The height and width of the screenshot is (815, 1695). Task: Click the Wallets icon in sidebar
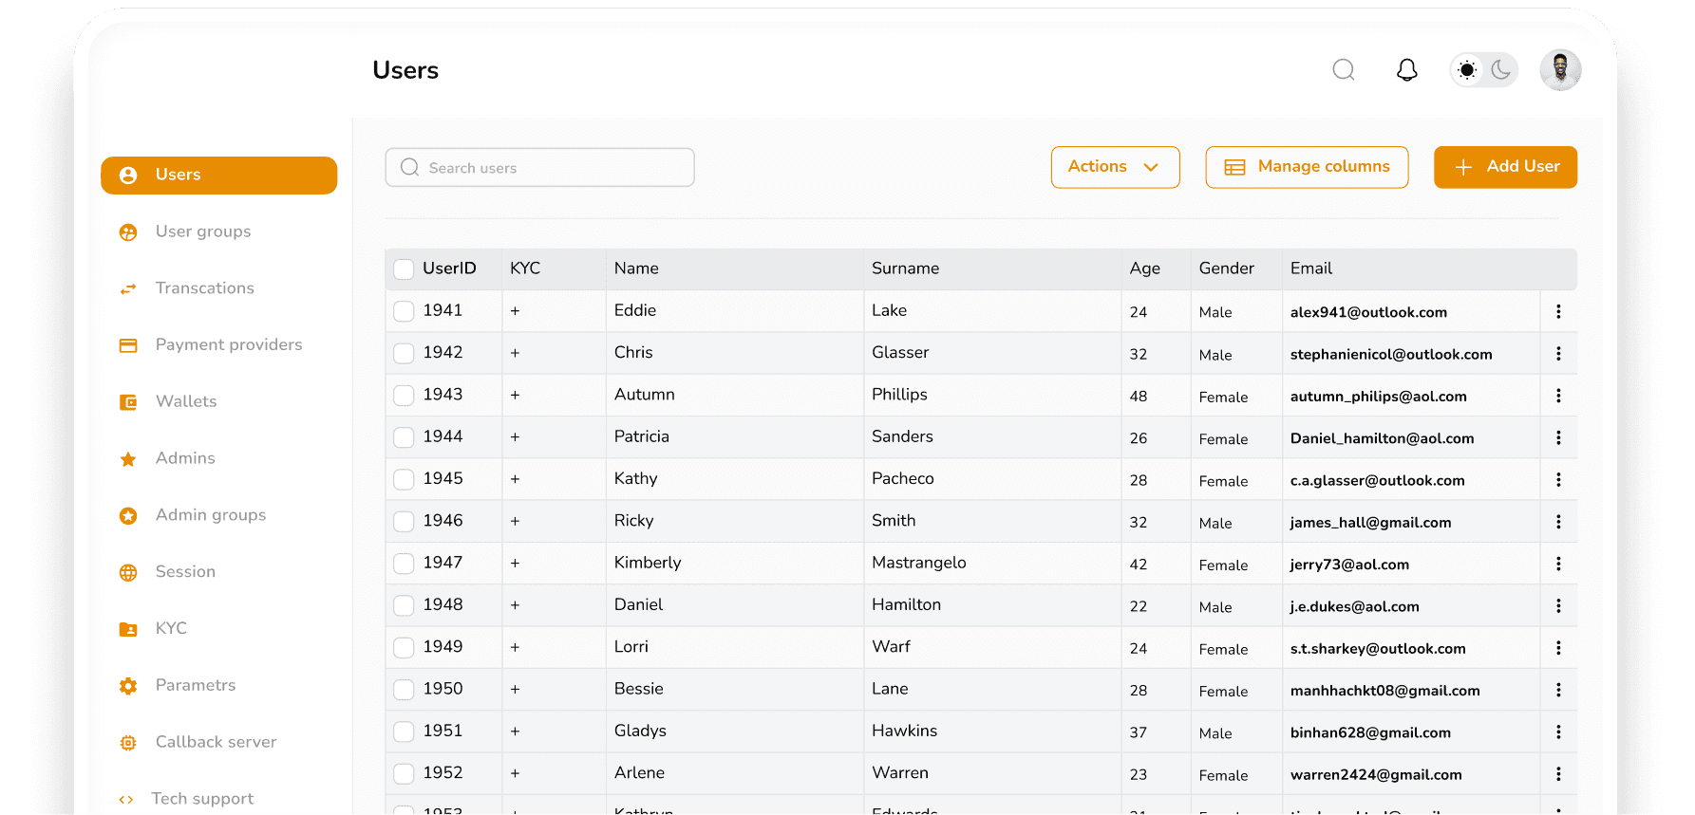[x=128, y=402]
